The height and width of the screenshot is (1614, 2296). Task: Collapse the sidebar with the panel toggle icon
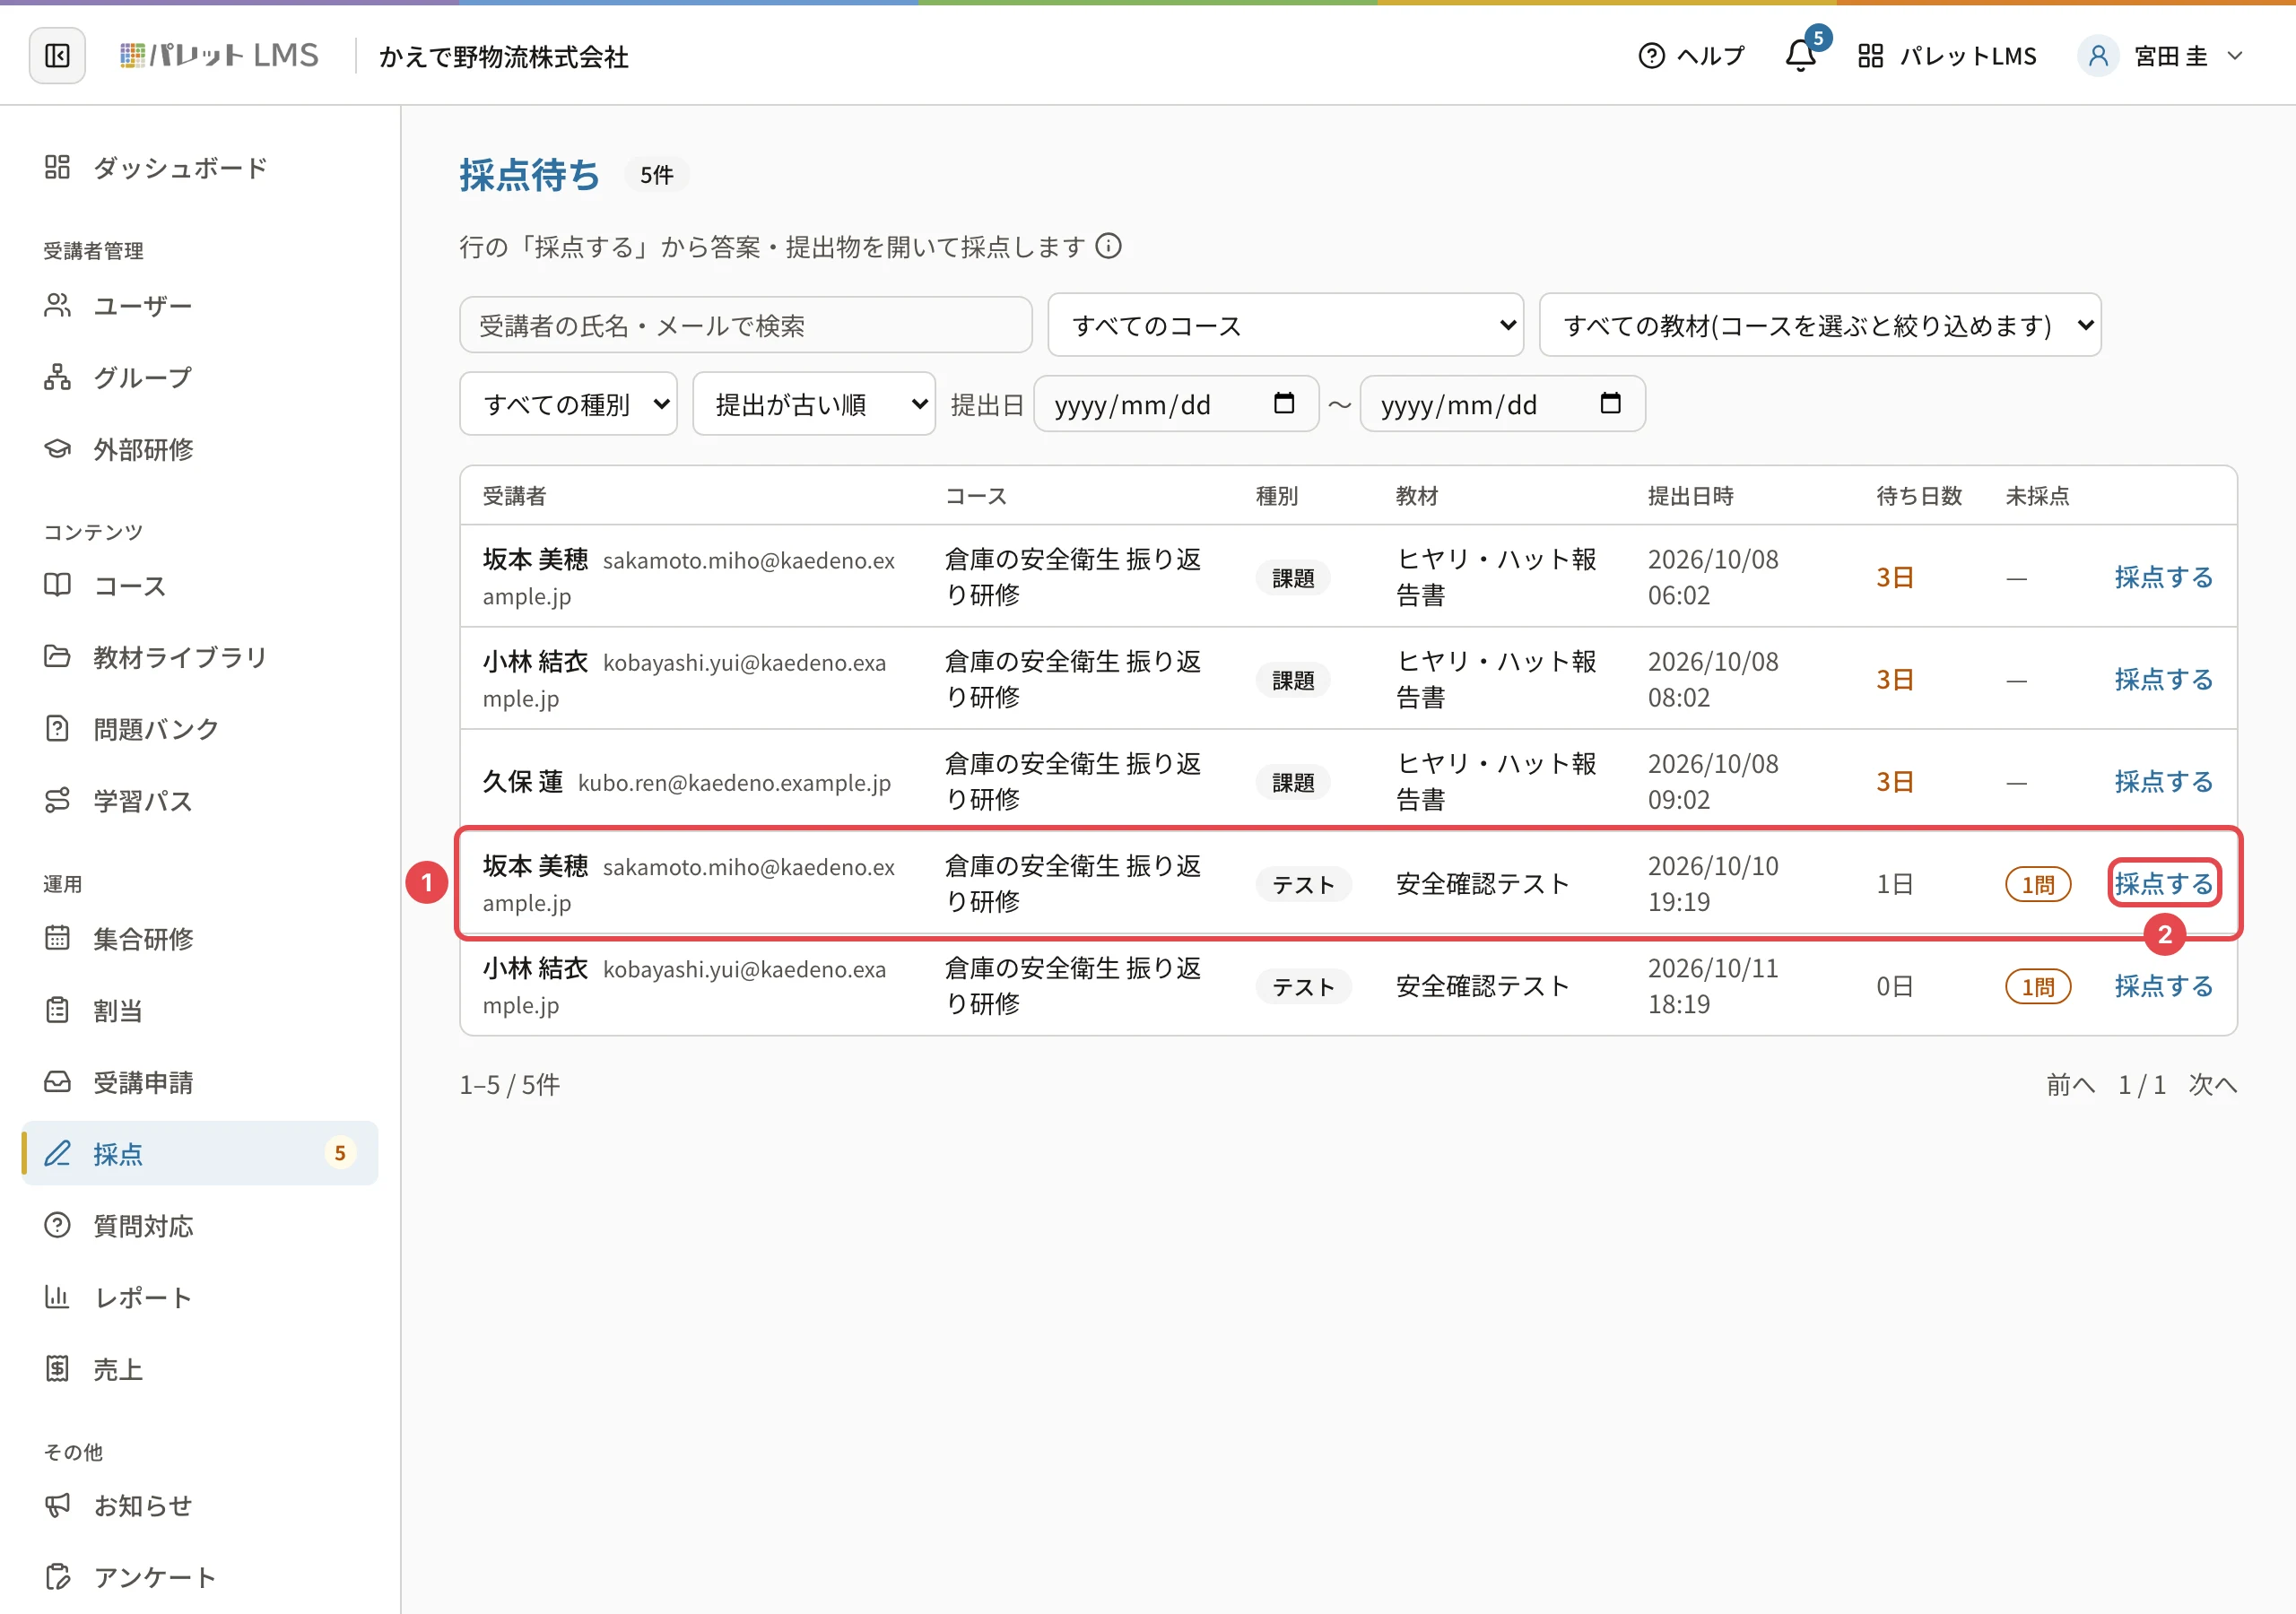click(x=57, y=56)
